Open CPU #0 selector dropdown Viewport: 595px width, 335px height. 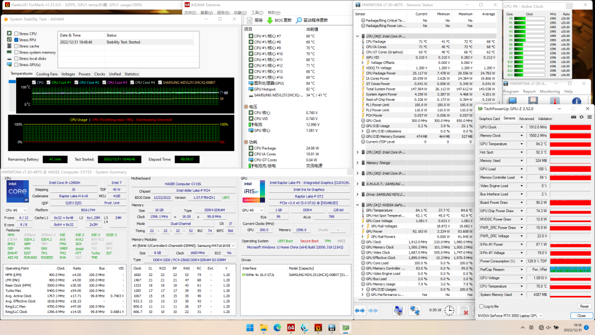[x=16, y=210]
